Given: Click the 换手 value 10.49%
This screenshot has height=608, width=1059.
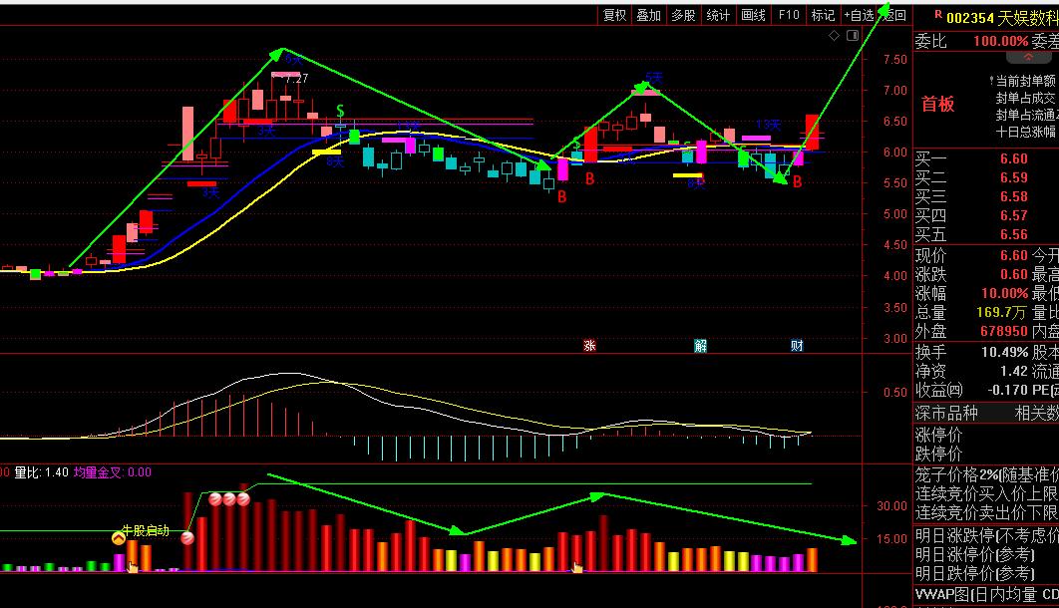Looking at the screenshot, I should [1005, 352].
